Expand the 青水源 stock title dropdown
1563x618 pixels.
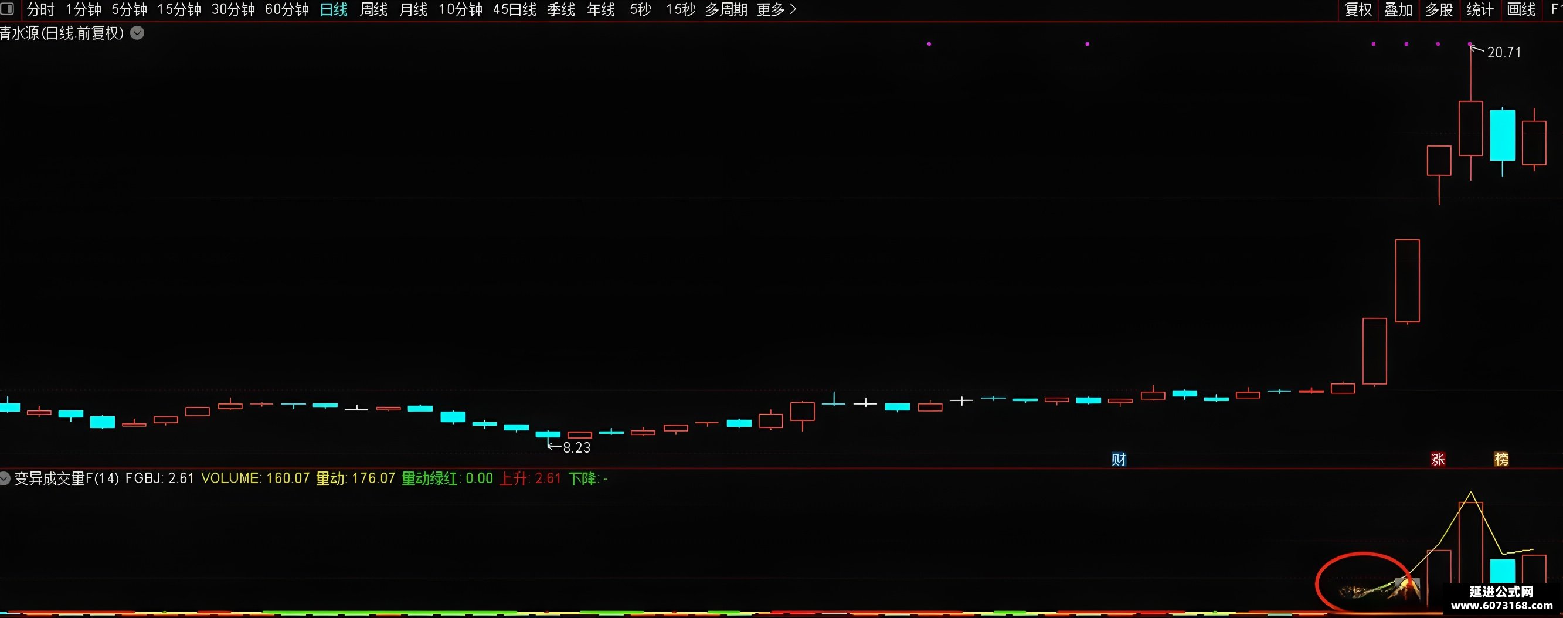138,33
